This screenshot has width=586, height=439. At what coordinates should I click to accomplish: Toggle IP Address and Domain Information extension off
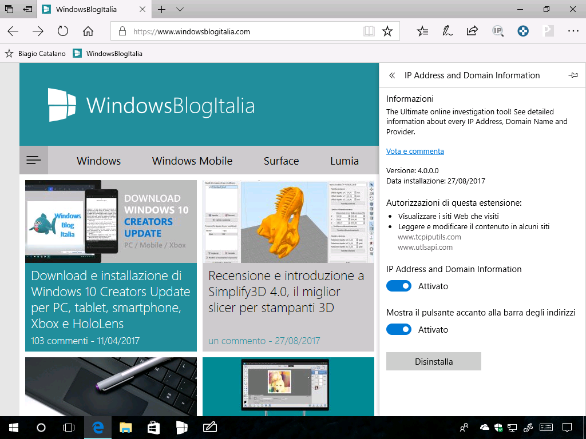tap(399, 286)
